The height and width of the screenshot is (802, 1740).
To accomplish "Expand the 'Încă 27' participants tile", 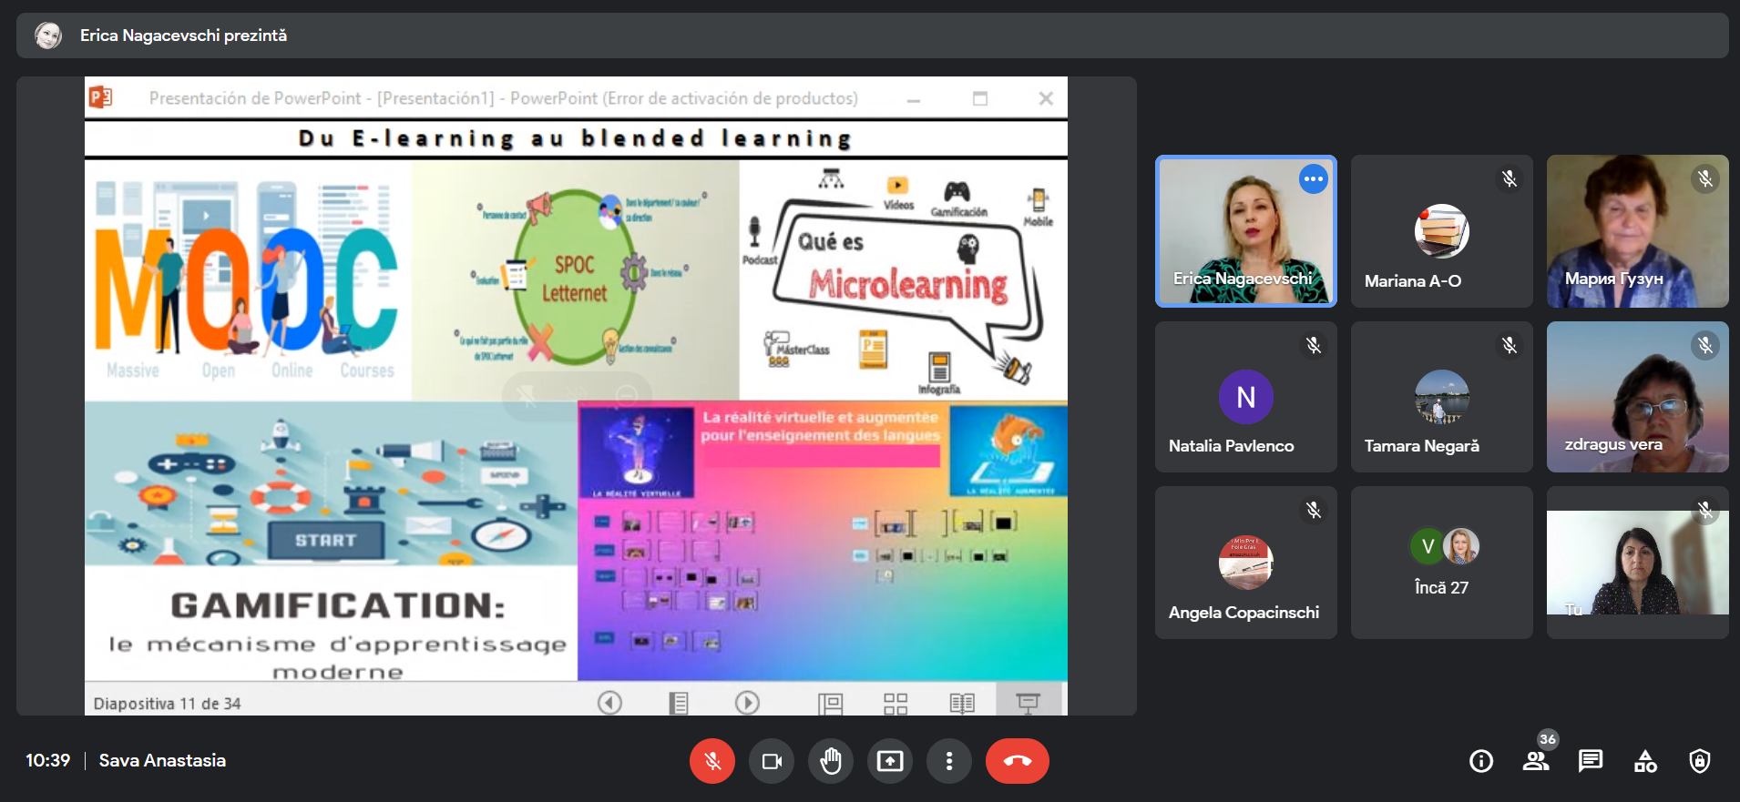I will 1441,563.
